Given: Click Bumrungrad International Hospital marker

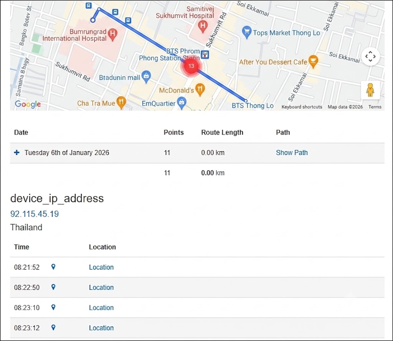Looking at the screenshot, I should click(x=112, y=35).
